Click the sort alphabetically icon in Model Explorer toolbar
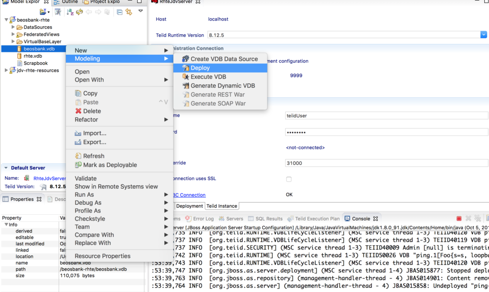 70,12
